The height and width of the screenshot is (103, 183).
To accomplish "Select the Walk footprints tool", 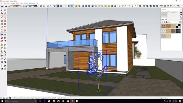I will (2, 69).
